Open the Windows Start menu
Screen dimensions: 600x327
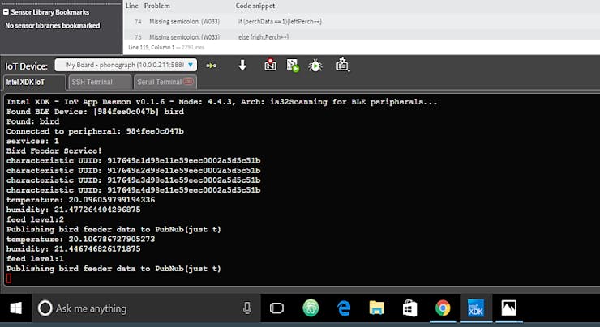click(15, 308)
